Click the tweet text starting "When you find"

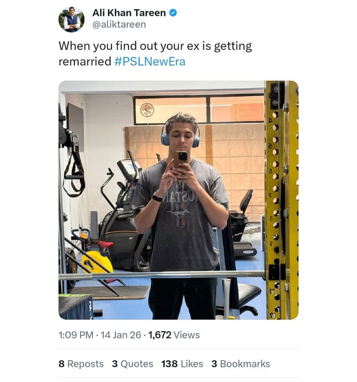[155, 46]
